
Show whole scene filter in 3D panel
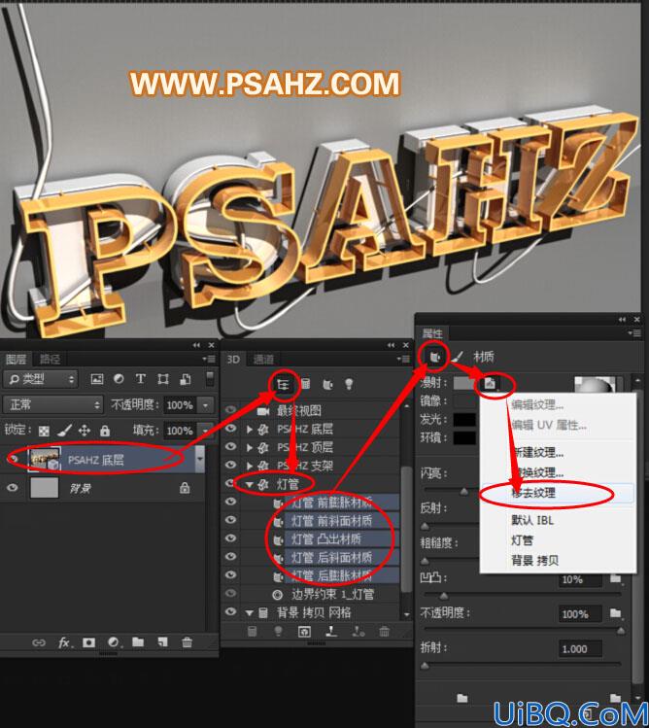pos(283,384)
